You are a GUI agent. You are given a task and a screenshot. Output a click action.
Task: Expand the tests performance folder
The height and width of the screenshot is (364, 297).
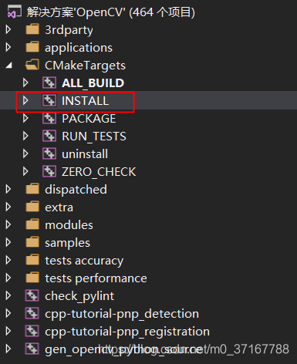click(8, 278)
